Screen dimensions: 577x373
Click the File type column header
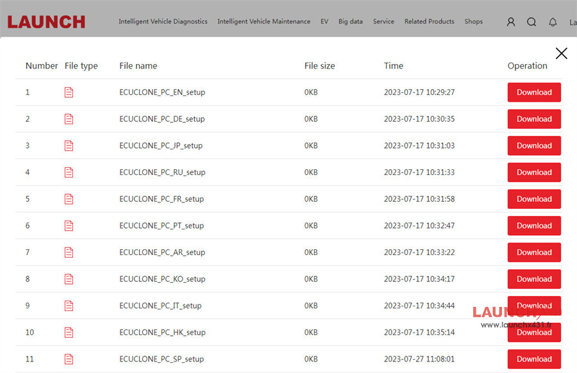tap(81, 66)
